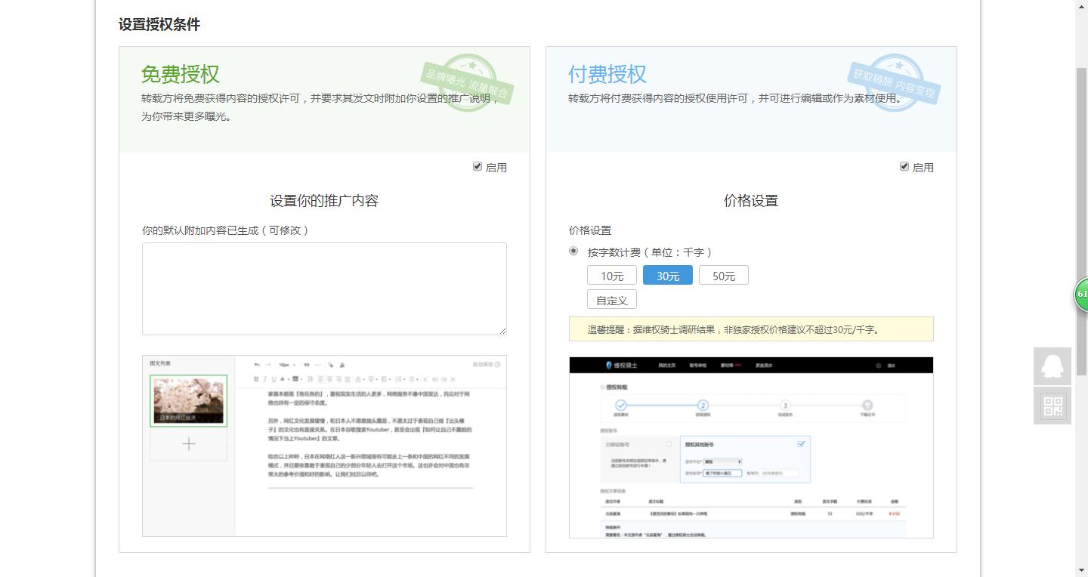
Task: Click the 自动保存 clock icon
Action: [497, 363]
